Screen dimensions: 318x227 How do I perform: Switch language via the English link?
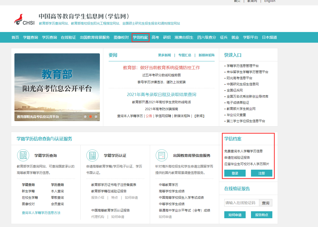coord(270,1)
